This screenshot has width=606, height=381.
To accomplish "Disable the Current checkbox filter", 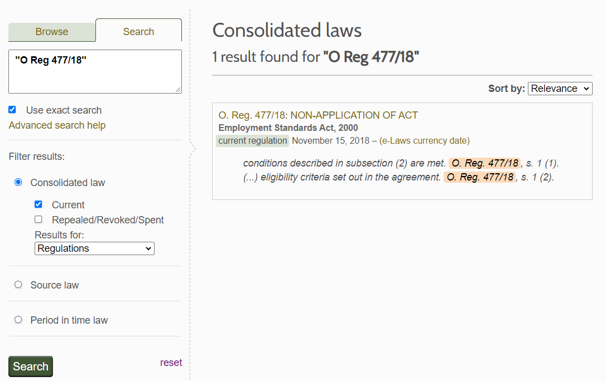I will (38, 204).
